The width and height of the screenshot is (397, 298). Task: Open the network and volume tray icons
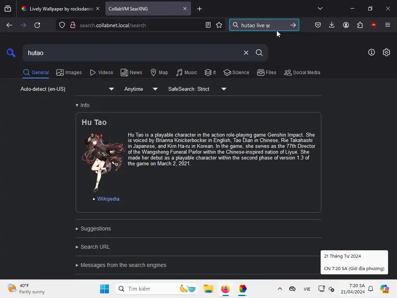[x=326, y=289]
